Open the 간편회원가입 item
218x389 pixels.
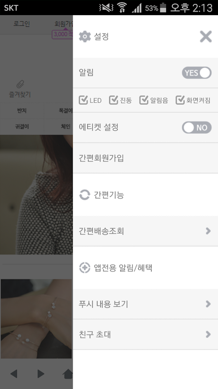coord(145,158)
